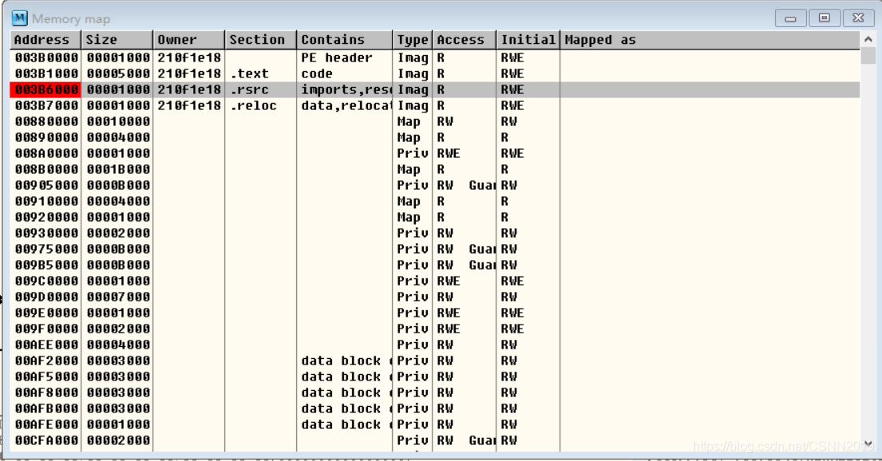Select highlighted address 003B6000
Image resolution: width=882 pixels, height=461 pixels.
coord(46,90)
